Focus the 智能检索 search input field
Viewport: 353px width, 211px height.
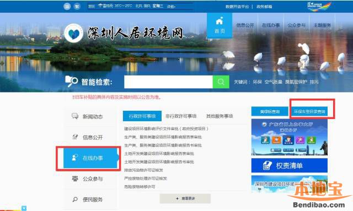click(x=168, y=82)
